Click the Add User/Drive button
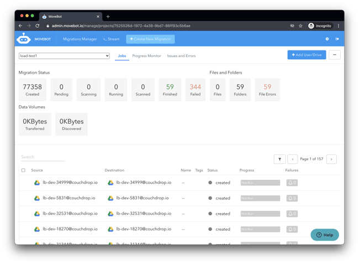 (307, 55)
